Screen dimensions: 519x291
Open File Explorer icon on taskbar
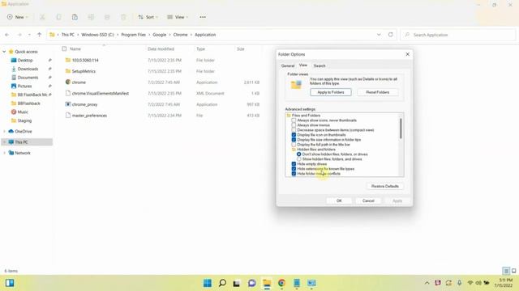267,283
